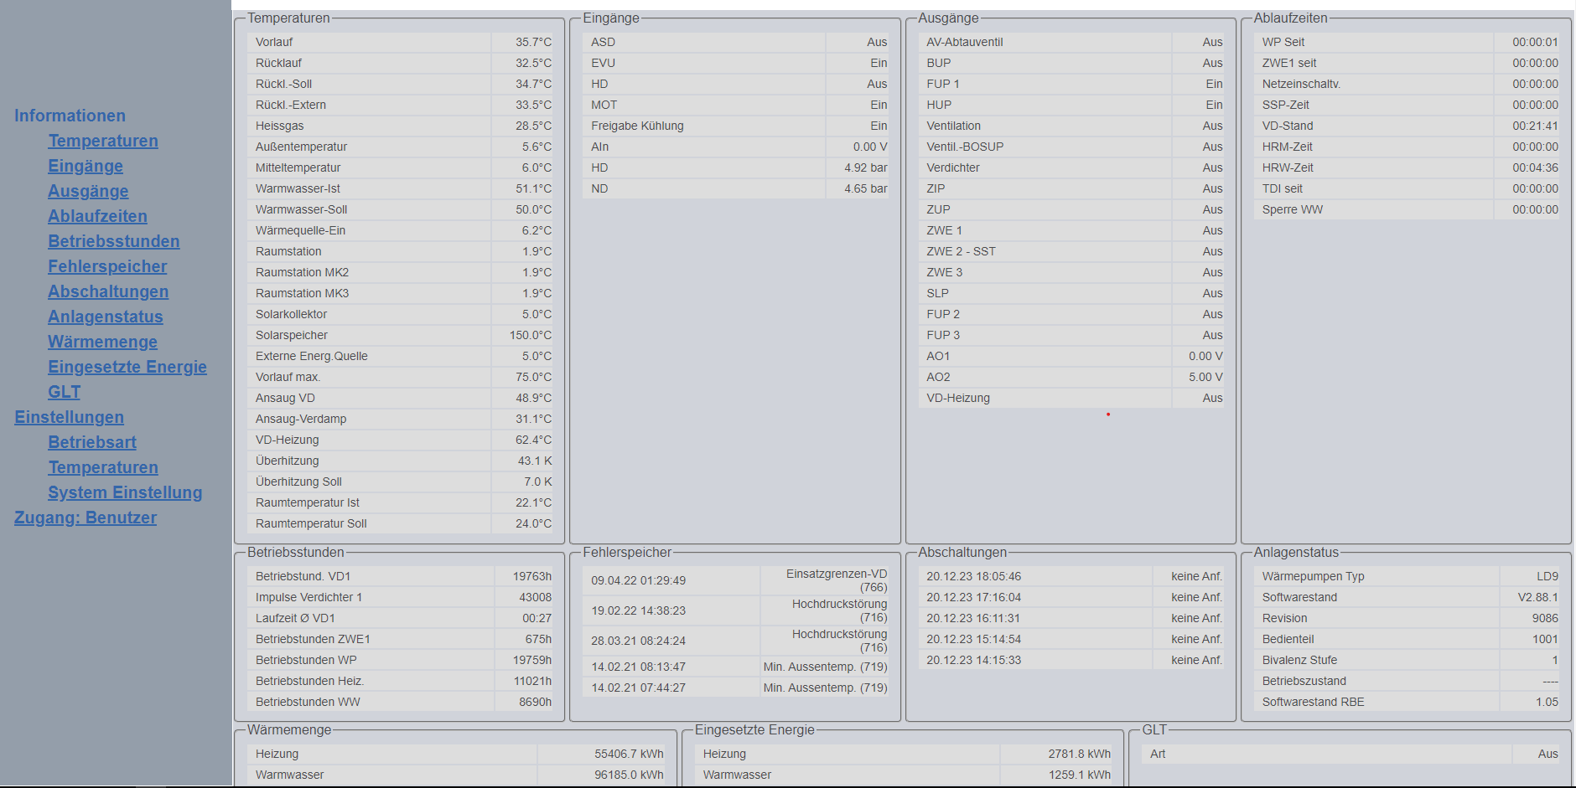The width and height of the screenshot is (1576, 788).
Task: Click Impulse Verdichter 1 value 43008
Action: (x=536, y=597)
